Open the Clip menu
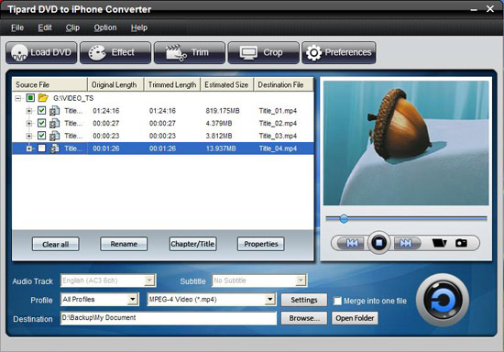The height and width of the screenshot is (352, 504). tap(72, 27)
